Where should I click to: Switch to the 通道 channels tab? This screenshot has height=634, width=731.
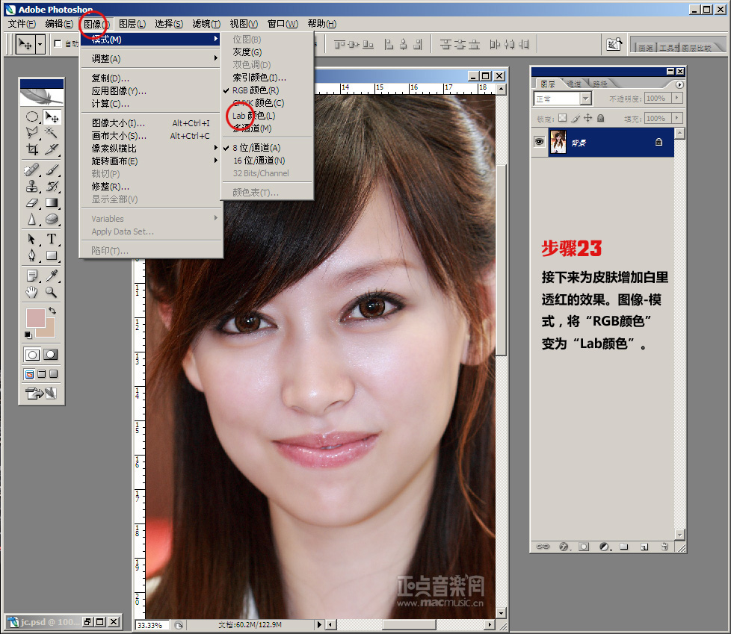pos(573,84)
